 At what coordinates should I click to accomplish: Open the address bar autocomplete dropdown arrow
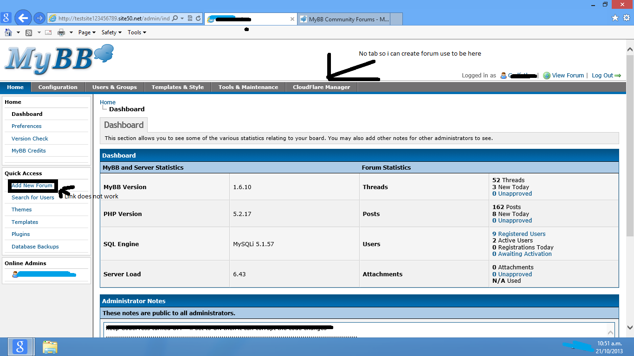pyautogui.click(x=182, y=19)
